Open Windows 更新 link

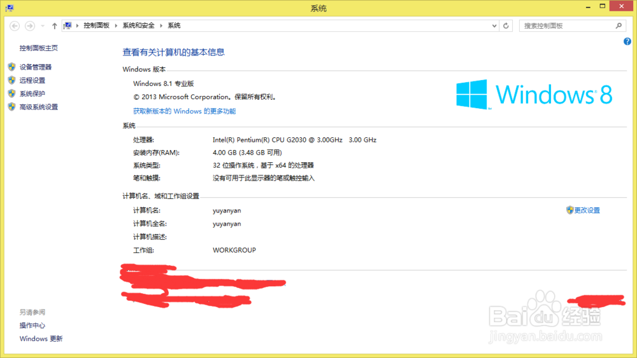41,338
